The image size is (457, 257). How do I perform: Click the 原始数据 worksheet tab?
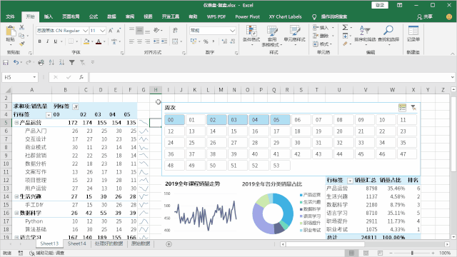[141, 243]
